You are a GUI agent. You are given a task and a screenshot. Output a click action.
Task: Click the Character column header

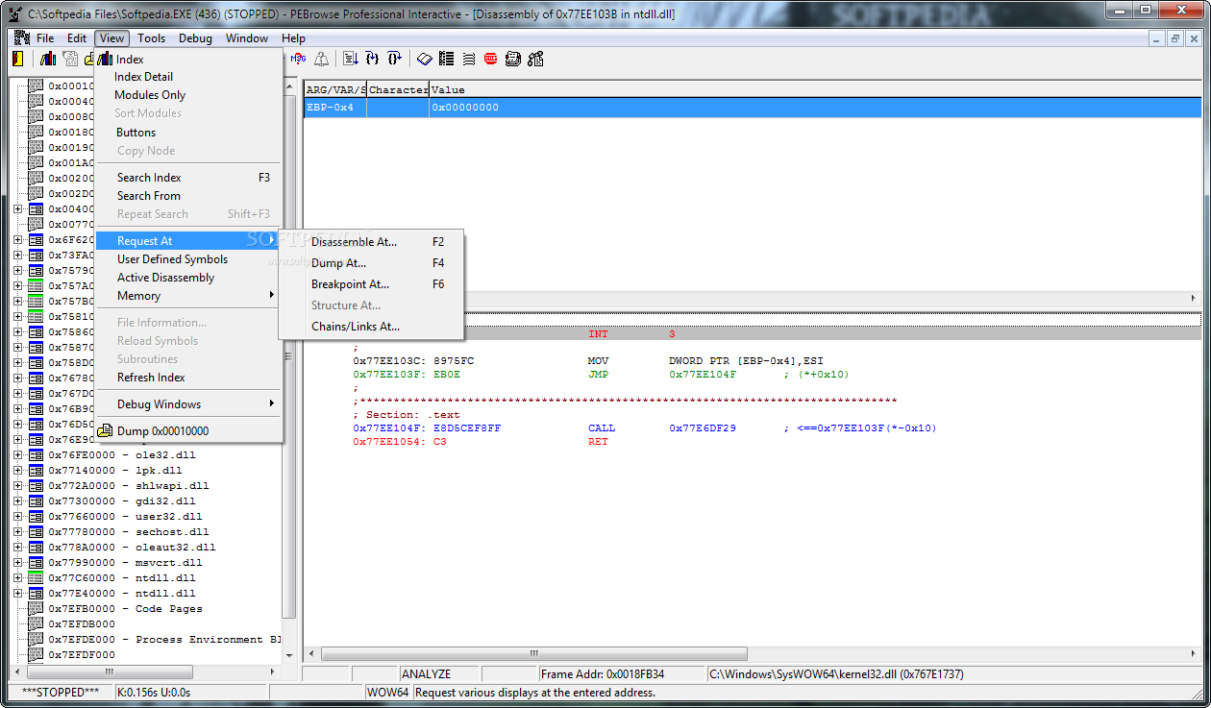(398, 89)
